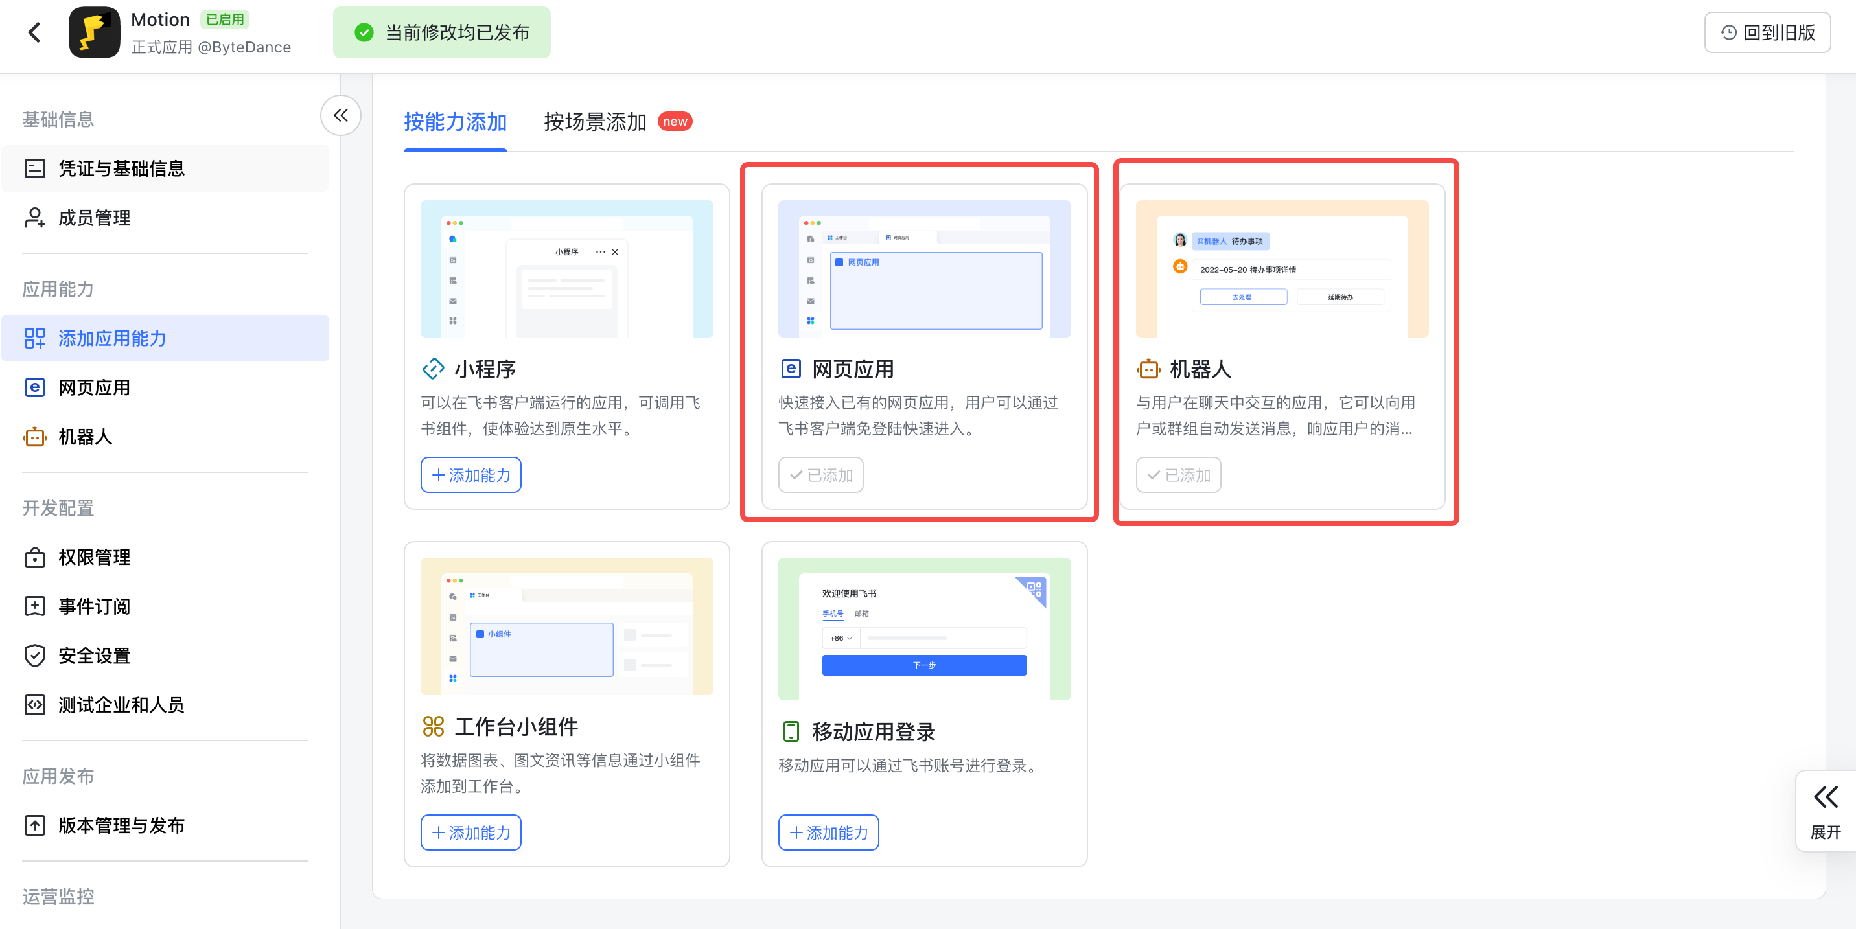Open 网页应用 in the sidebar

(x=94, y=387)
